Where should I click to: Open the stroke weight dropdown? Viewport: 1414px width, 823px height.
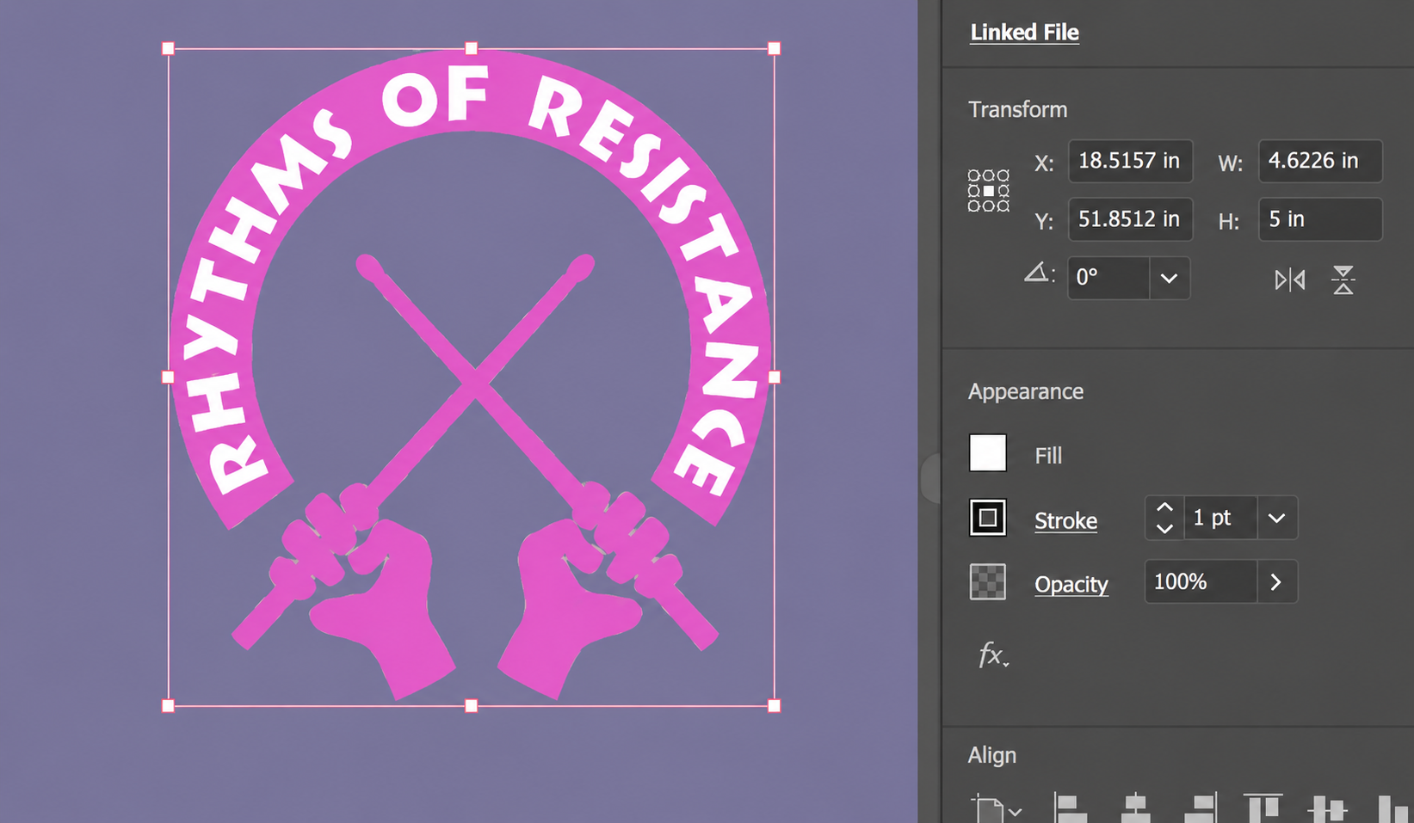[1276, 518]
